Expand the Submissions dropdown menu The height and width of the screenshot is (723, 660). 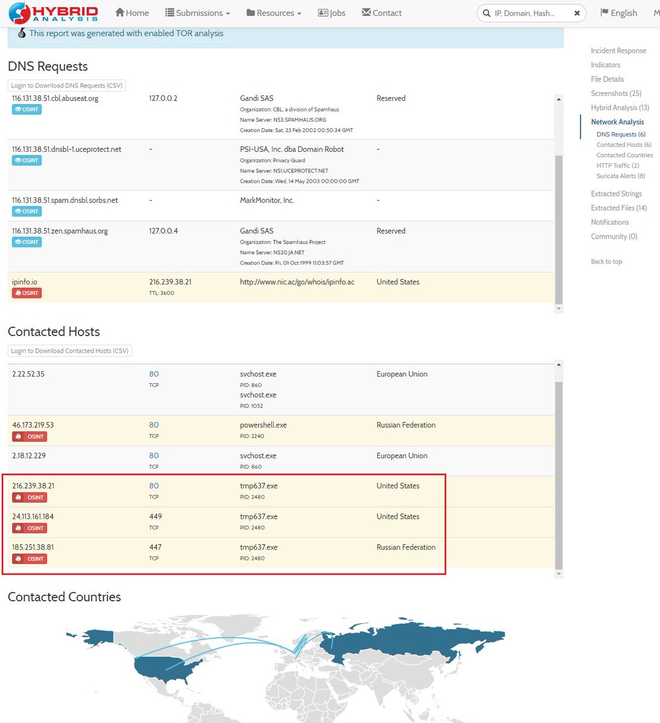198,13
